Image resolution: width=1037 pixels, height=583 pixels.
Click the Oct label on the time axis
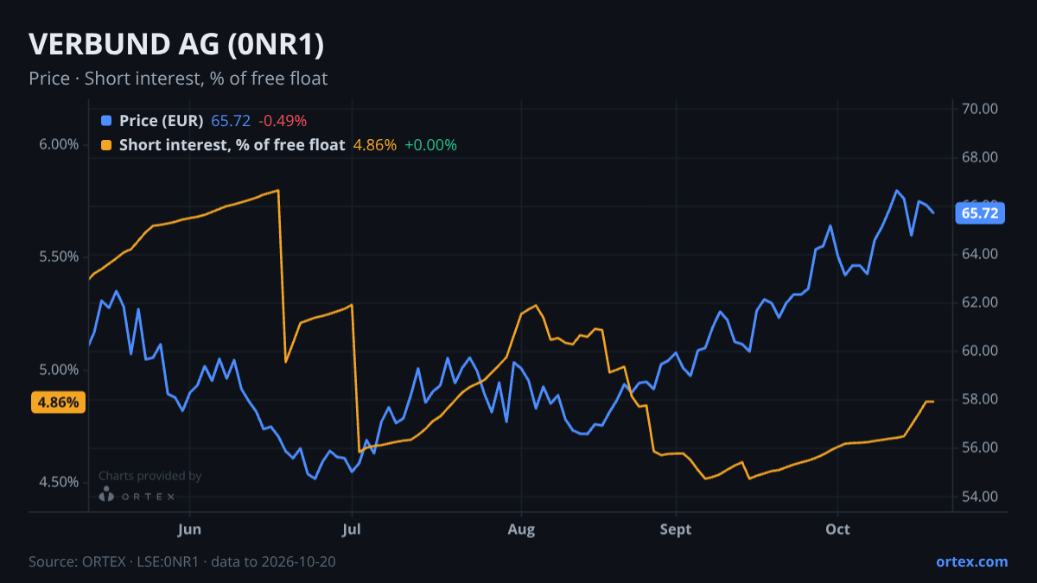tap(837, 529)
